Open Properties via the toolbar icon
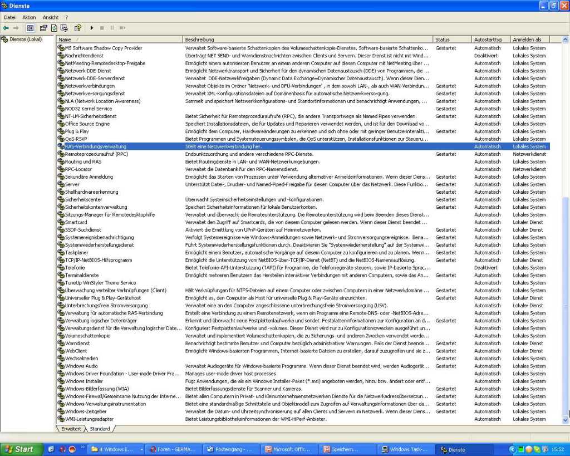Viewport: 570px width, 456px height. click(43, 28)
